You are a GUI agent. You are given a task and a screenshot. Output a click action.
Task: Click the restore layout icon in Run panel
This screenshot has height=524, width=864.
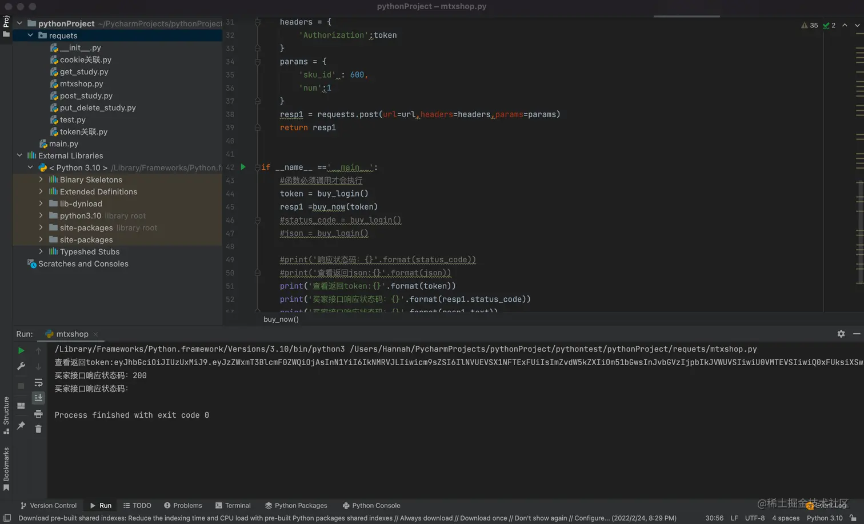(21, 406)
